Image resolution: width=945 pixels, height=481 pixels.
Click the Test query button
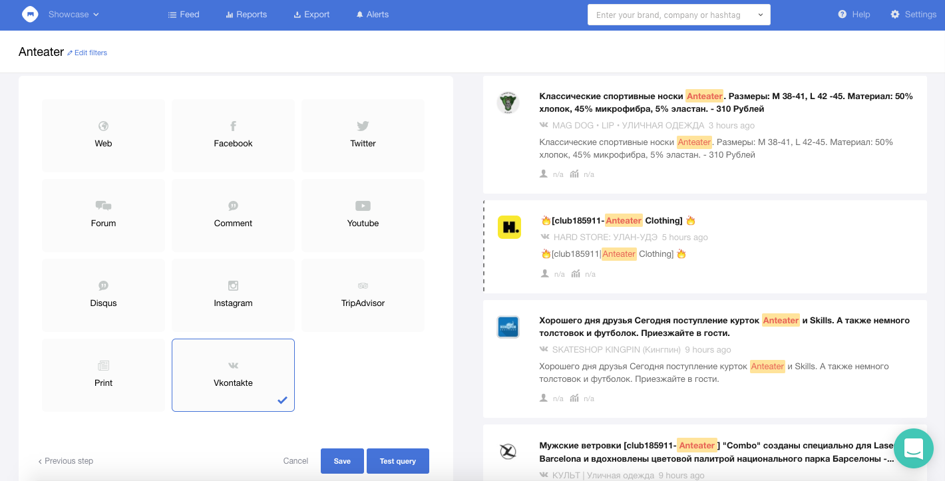click(x=398, y=461)
